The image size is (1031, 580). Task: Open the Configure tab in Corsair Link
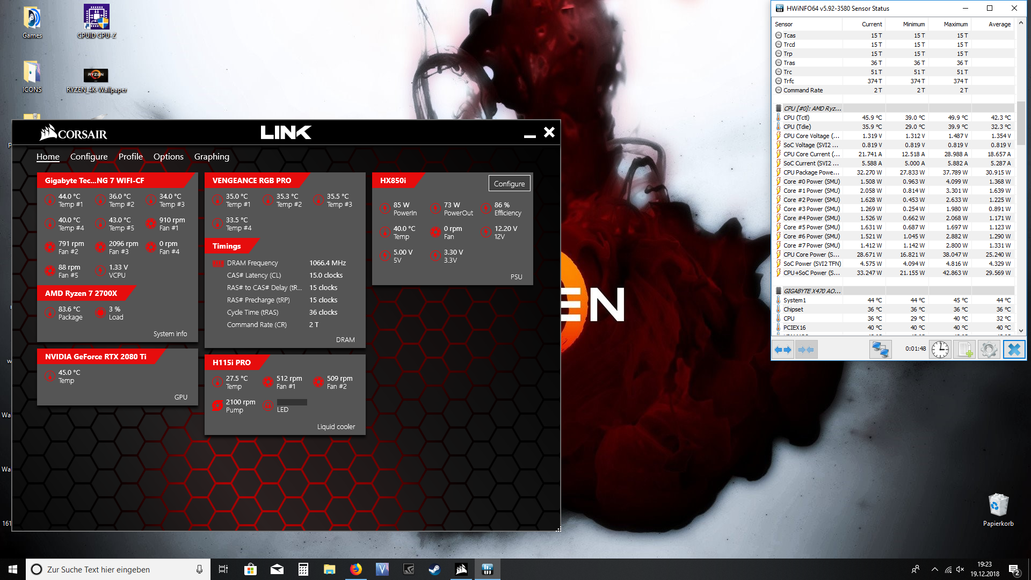(89, 156)
